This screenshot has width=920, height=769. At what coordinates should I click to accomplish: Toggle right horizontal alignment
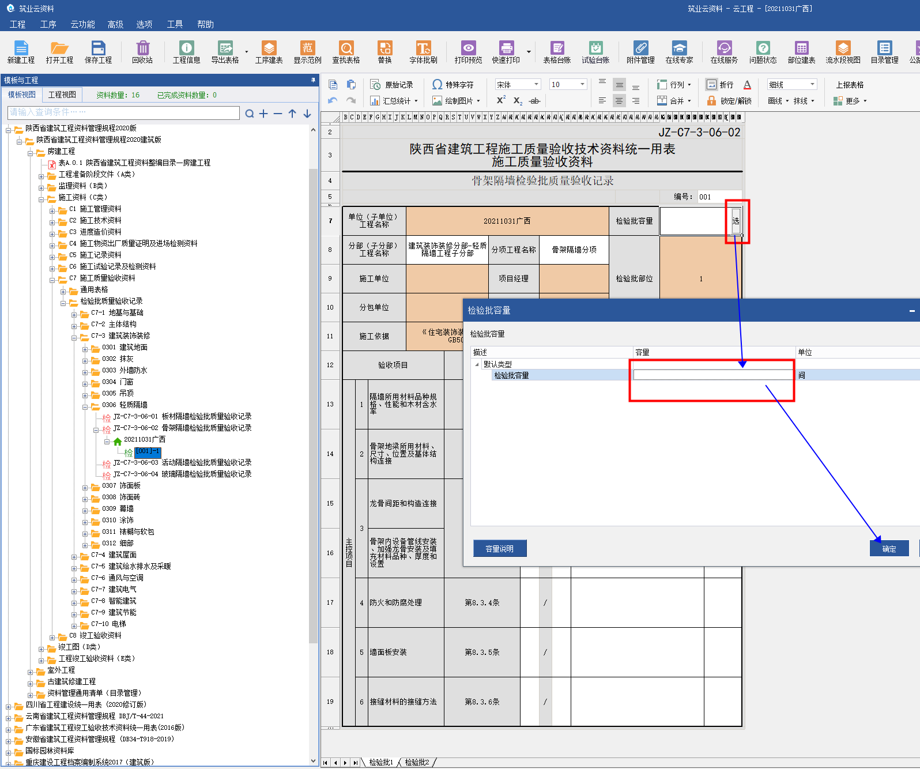tap(635, 100)
